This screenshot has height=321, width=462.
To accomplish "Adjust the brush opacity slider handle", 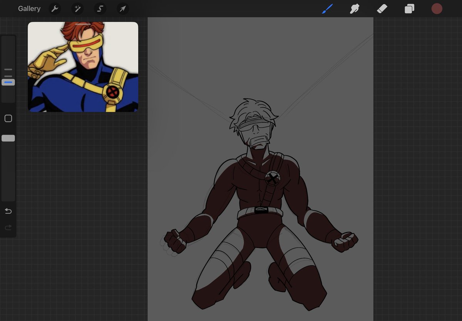I will [8, 138].
